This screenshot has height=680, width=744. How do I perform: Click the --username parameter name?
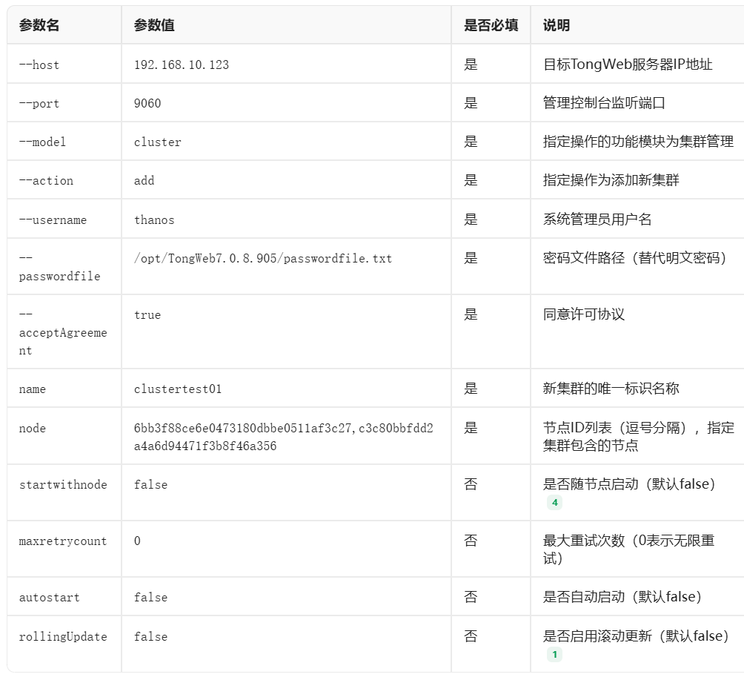pos(53,219)
